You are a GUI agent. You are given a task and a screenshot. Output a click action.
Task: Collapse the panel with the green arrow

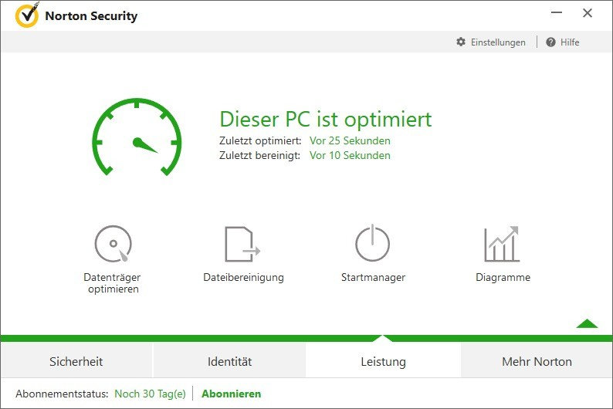587,323
